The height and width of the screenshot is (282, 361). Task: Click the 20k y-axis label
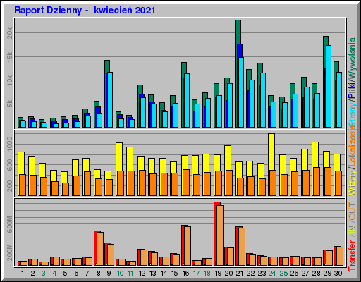pyautogui.click(x=10, y=33)
